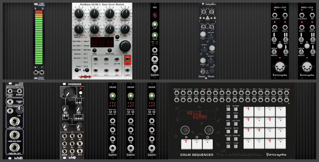Click the LAST STEP button on Drum Sequencer
Image resolution: width=319 pixels, height=162 pixels.
pos(236,124)
